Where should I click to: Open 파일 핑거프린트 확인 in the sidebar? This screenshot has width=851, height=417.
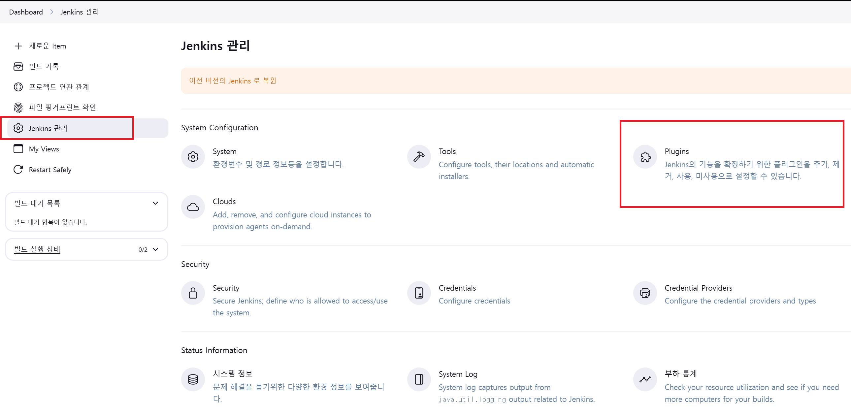click(x=62, y=107)
